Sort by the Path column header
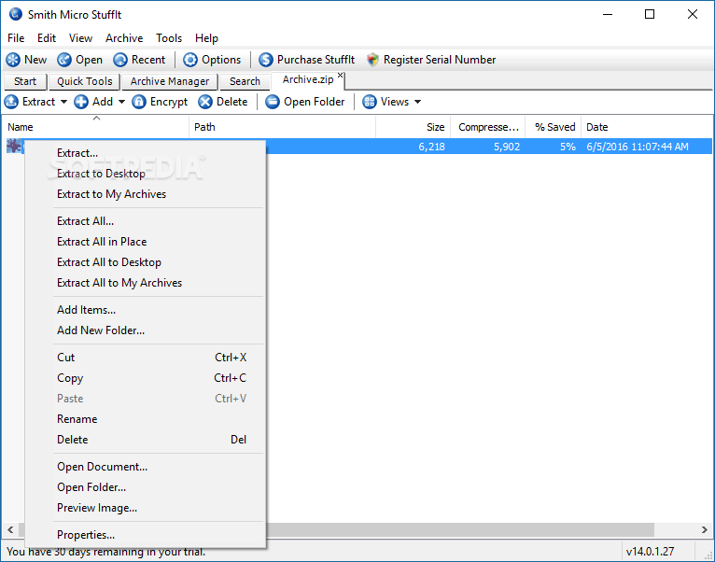The height and width of the screenshot is (562, 715). (282, 127)
